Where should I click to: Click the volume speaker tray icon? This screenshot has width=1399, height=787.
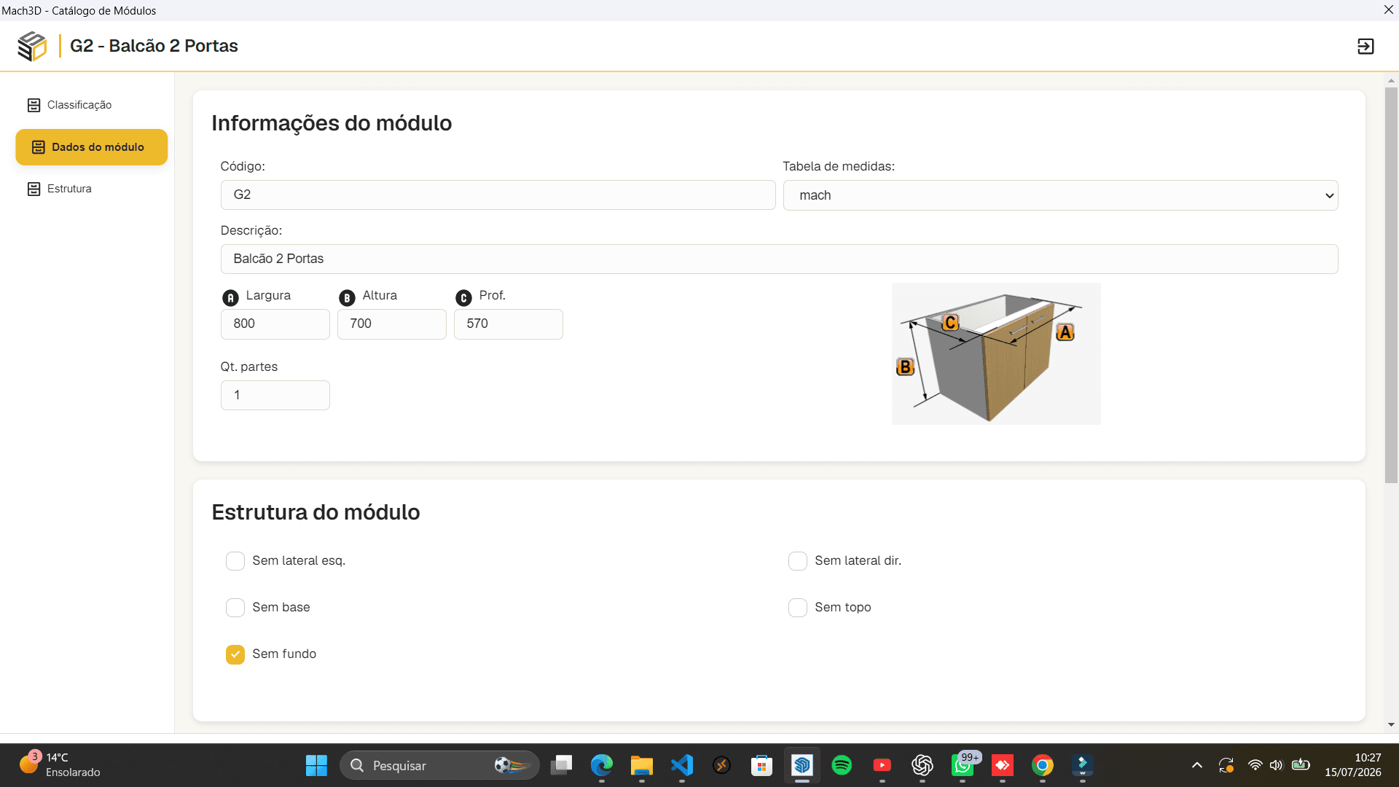click(1276, 766)
